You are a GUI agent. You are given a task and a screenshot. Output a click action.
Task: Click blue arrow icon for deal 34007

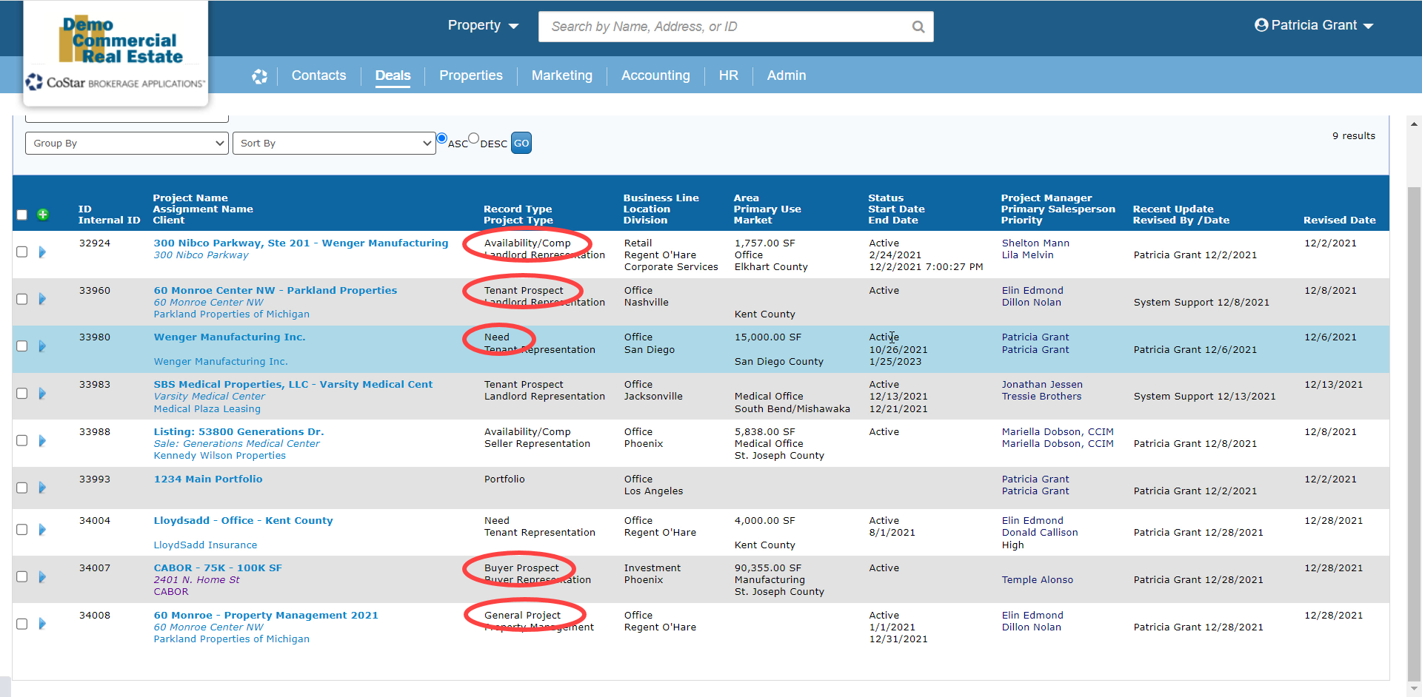[42, 577]
